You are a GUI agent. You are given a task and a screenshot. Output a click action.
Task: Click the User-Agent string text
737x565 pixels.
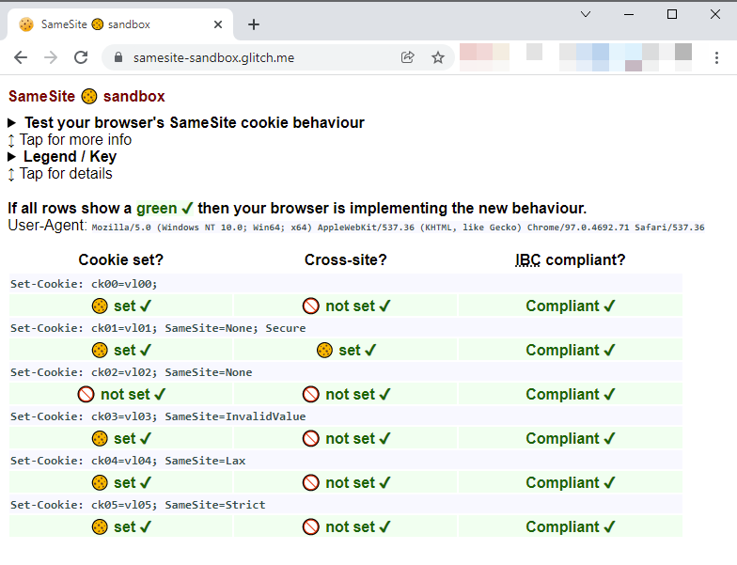pyautogui.click(x=399, y=228)
